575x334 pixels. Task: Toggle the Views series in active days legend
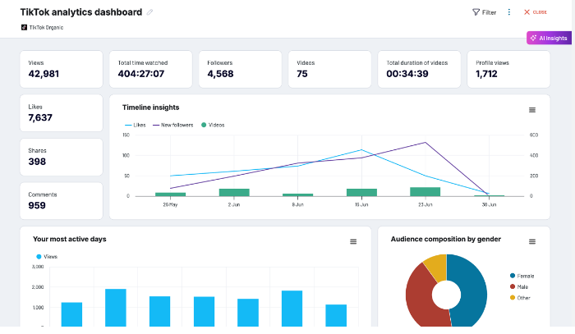tap(47, 257)
